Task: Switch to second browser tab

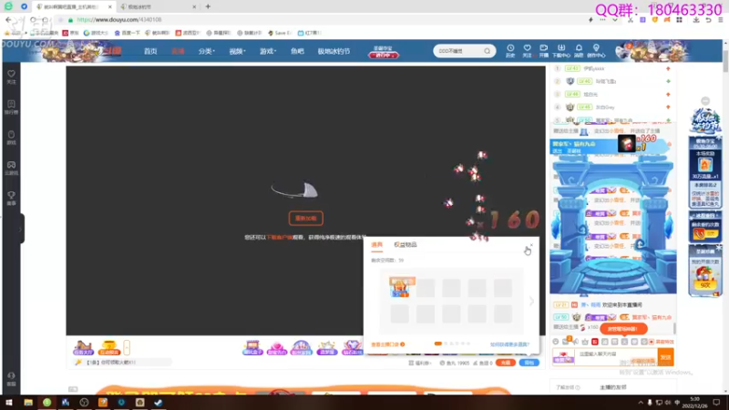Action: [158, 6]
